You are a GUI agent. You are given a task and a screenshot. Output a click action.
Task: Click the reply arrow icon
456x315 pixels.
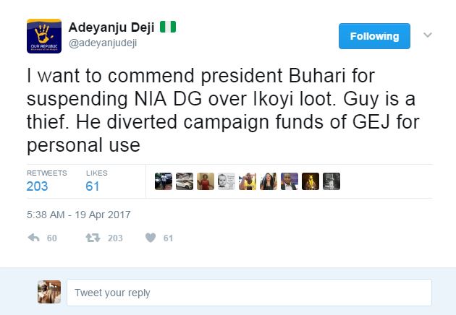33,238
